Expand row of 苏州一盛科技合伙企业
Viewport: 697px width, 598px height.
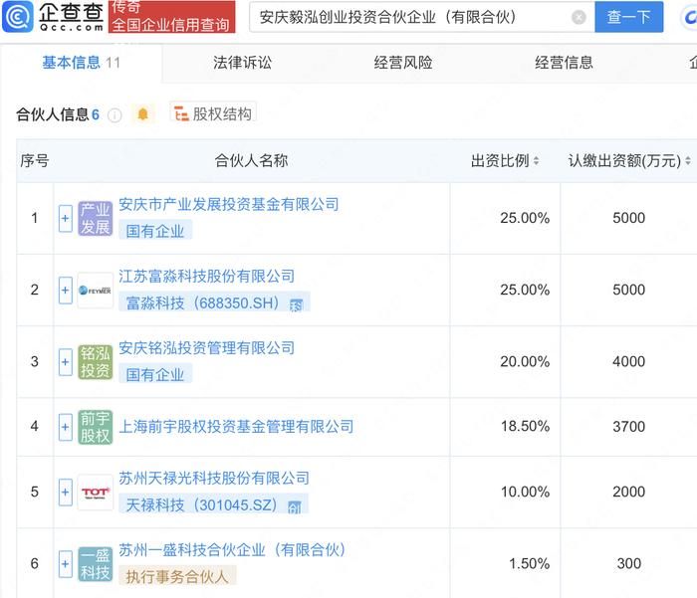[x=66, y=564]
